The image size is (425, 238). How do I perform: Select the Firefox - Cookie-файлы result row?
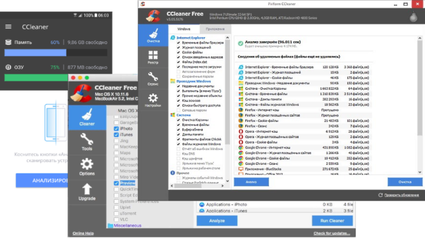[x=304, y=121]
